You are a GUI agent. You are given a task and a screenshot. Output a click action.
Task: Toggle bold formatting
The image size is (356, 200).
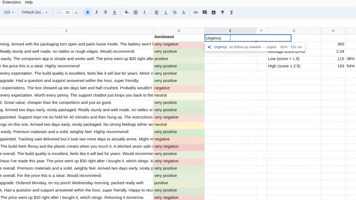(88, 12)
